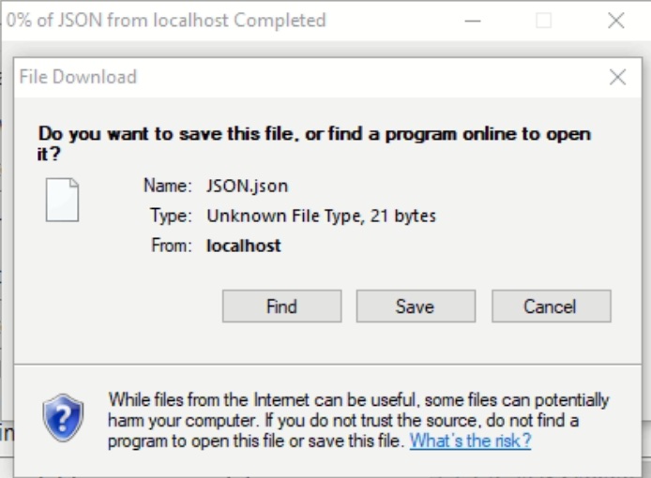
Task: Click the "Name:" field label
Action: pyautogui.click(x=168, y=186)
